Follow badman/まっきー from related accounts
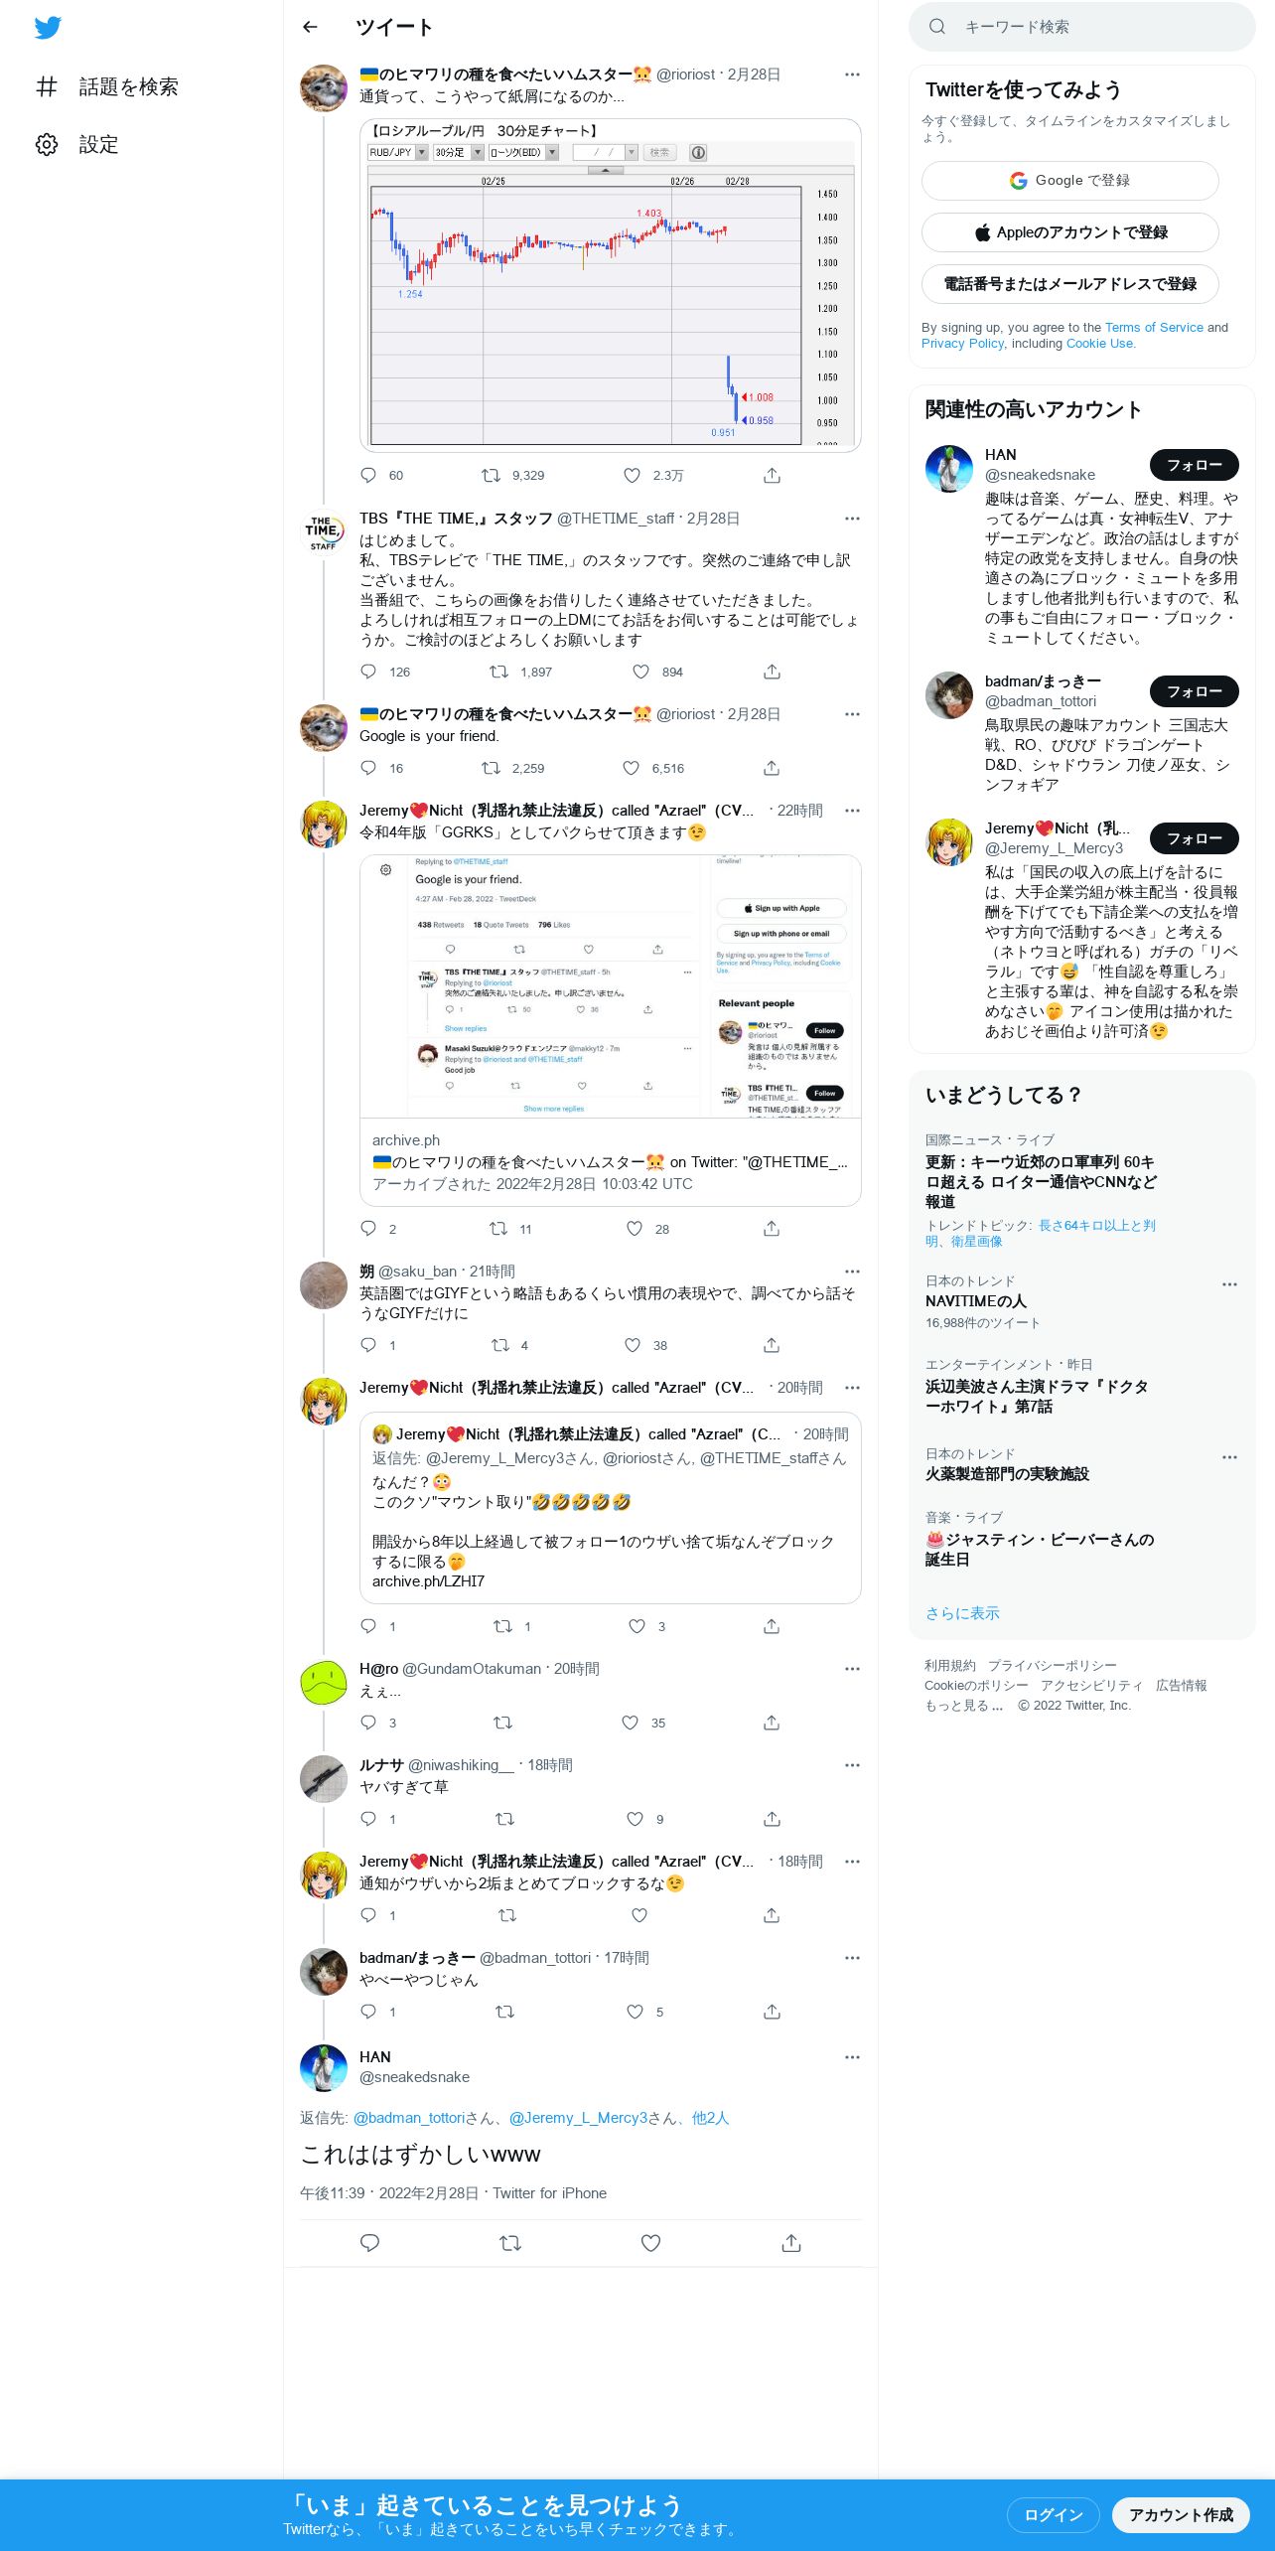The height and width of the screenshot is (2551, 1275). click(1194, 691)
